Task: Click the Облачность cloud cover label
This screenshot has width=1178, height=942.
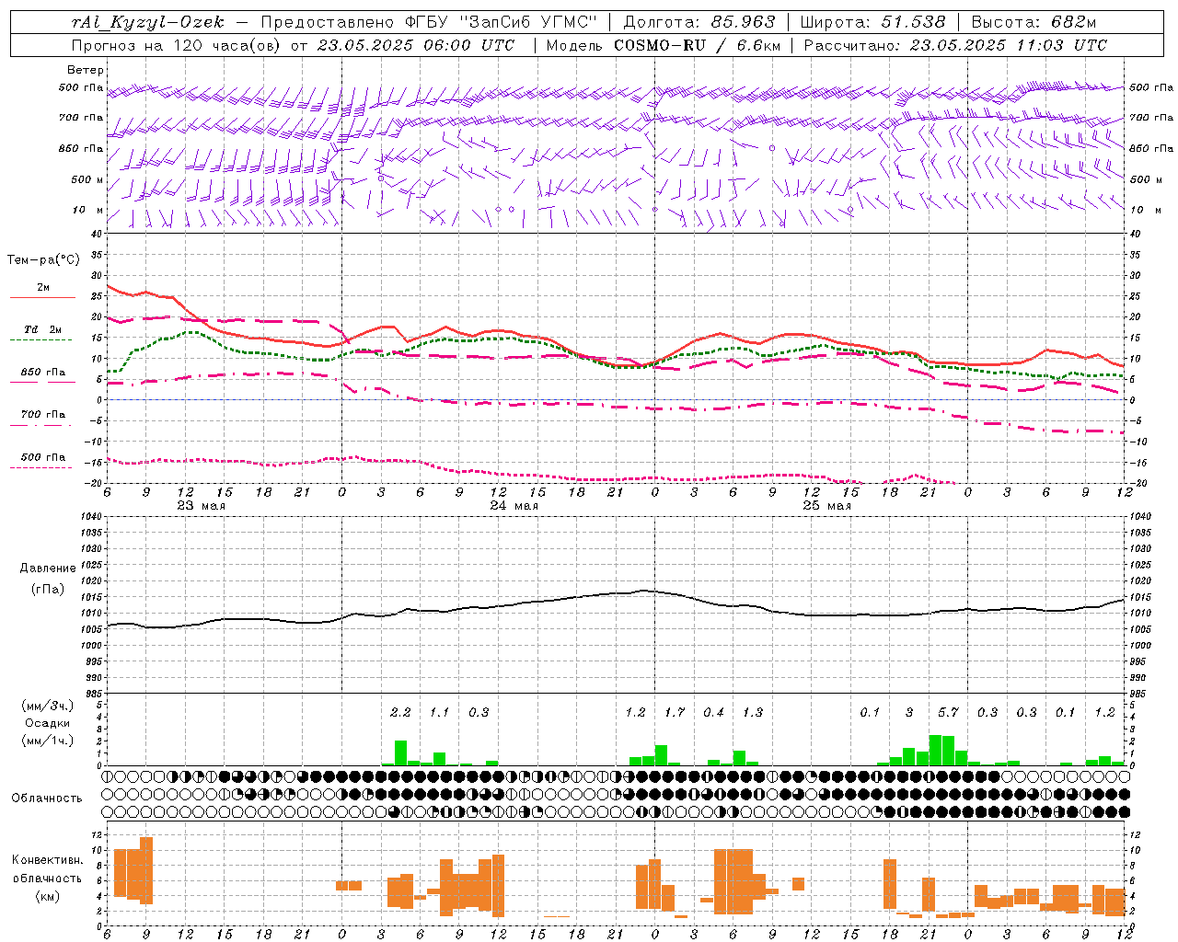Action: tap(47, 798)
